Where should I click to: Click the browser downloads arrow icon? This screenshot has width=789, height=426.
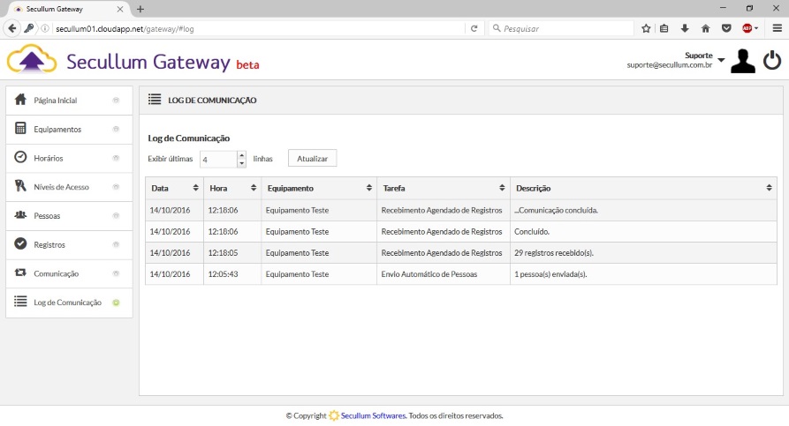685,28
